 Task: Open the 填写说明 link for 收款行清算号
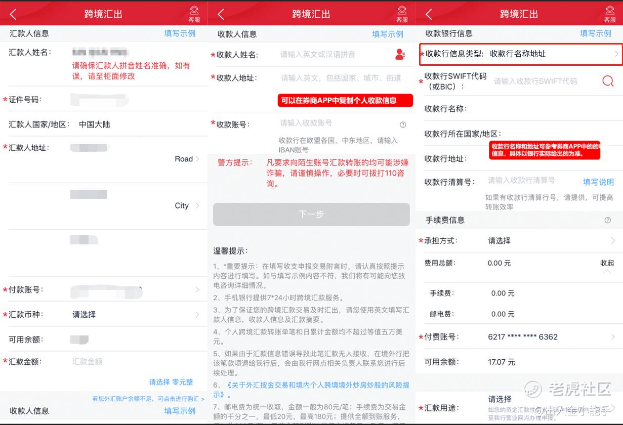pyautogui.click(x=600, y=182)
